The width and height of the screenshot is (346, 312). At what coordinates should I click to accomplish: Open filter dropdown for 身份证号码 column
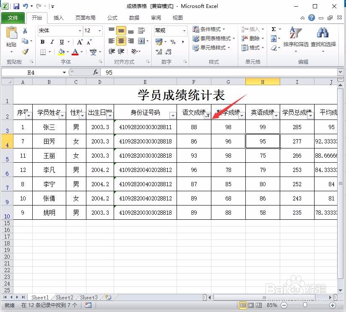click(173, 115)
